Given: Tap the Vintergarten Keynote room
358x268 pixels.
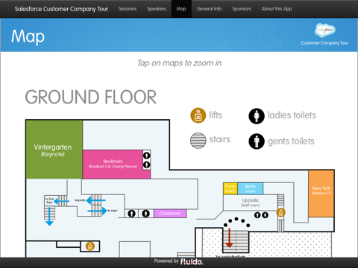Looking at the screenshot, I should pyautogui.click(x=54, y=150).
